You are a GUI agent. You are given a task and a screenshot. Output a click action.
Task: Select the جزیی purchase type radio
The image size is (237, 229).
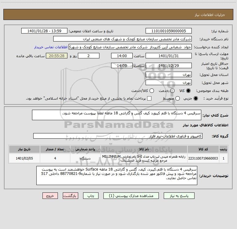click(x=196, y=98)
